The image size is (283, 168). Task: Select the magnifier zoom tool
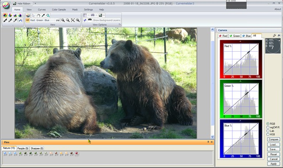tap(48, 15)
